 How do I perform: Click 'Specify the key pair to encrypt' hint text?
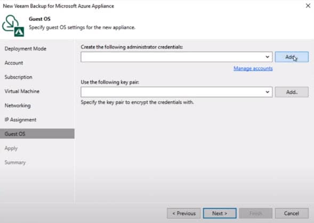click(x=137, y=102)
